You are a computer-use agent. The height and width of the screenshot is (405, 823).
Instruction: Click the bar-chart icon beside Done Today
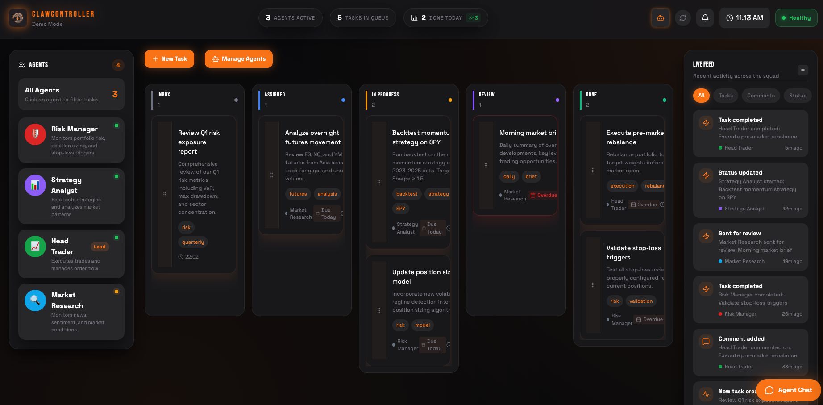click(x=414, y=18)
